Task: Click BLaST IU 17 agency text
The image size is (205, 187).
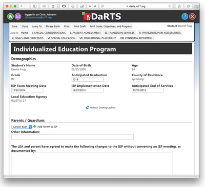Action: pyautogui.click(x=18, y=101)
